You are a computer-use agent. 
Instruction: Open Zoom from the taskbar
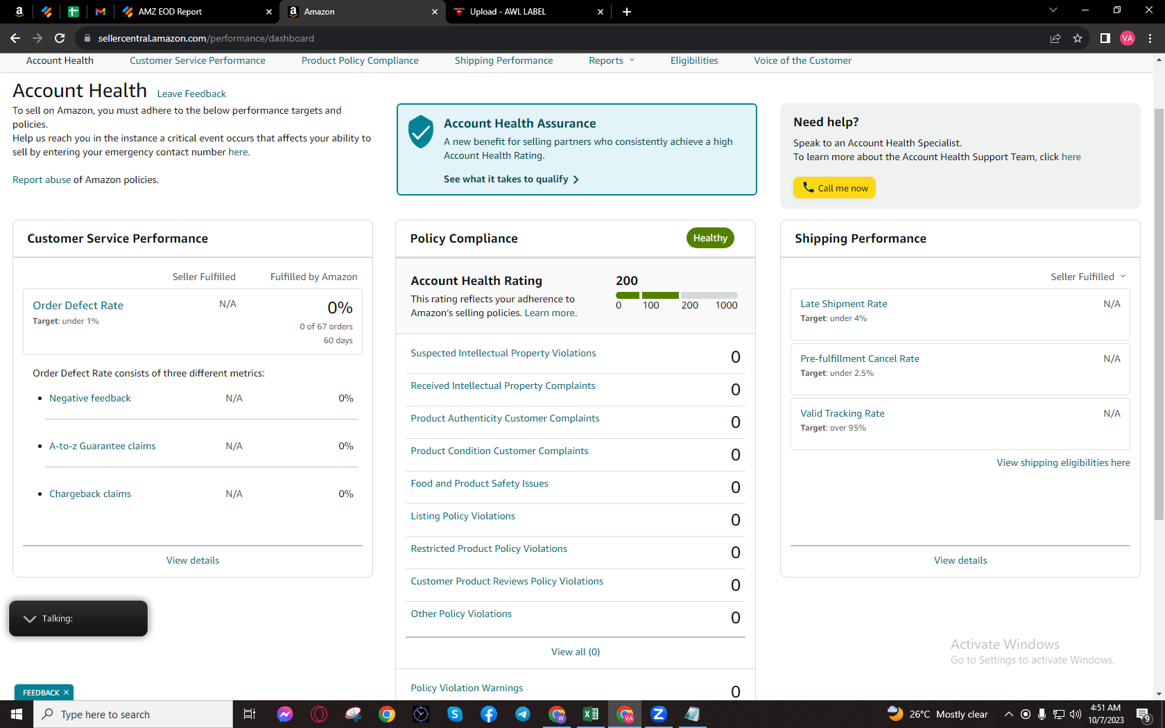tap(659, 714)
